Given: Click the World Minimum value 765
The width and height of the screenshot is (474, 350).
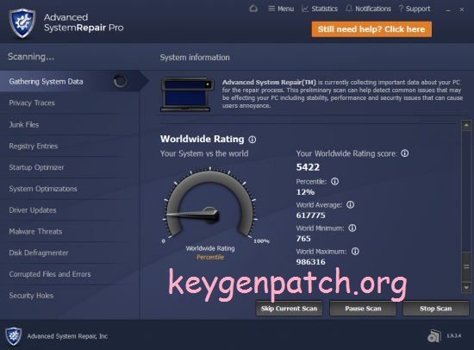Looking at the screenshot, I should tap(303, 239).
